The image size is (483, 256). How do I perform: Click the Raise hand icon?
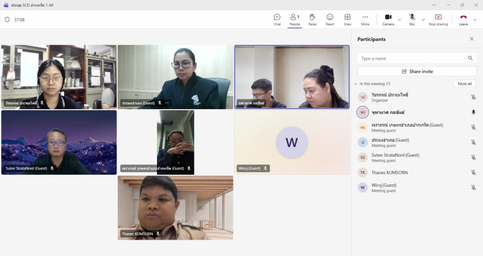312,19
